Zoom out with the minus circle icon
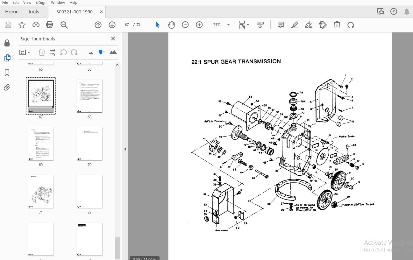The image size is (413, 260). point(185,25)
